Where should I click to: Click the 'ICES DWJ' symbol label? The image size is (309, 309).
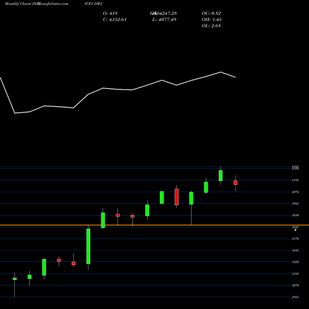pyautogui.click(x=93, y=4)
